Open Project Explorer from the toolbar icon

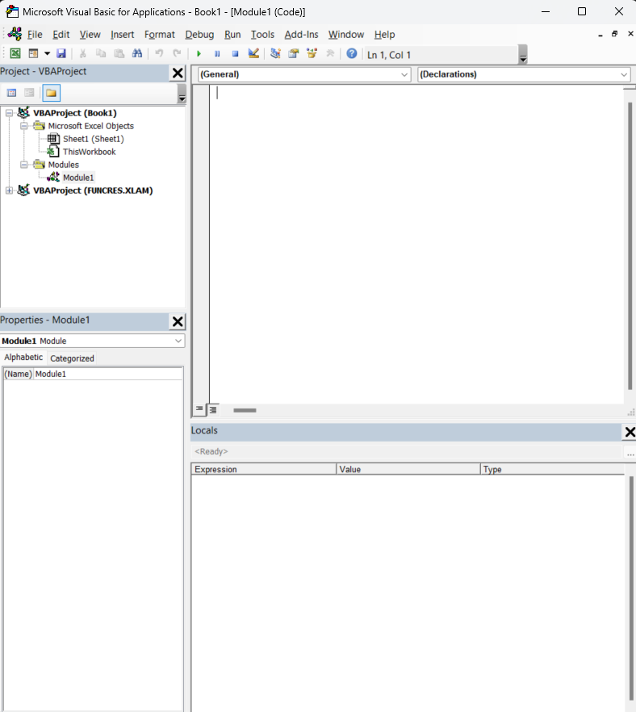coord(275,53)
